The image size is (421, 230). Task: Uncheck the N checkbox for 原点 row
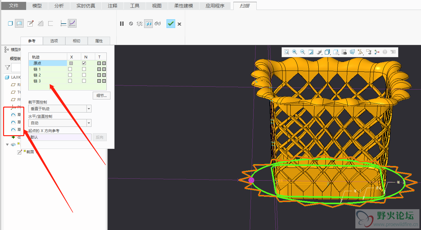84,63
